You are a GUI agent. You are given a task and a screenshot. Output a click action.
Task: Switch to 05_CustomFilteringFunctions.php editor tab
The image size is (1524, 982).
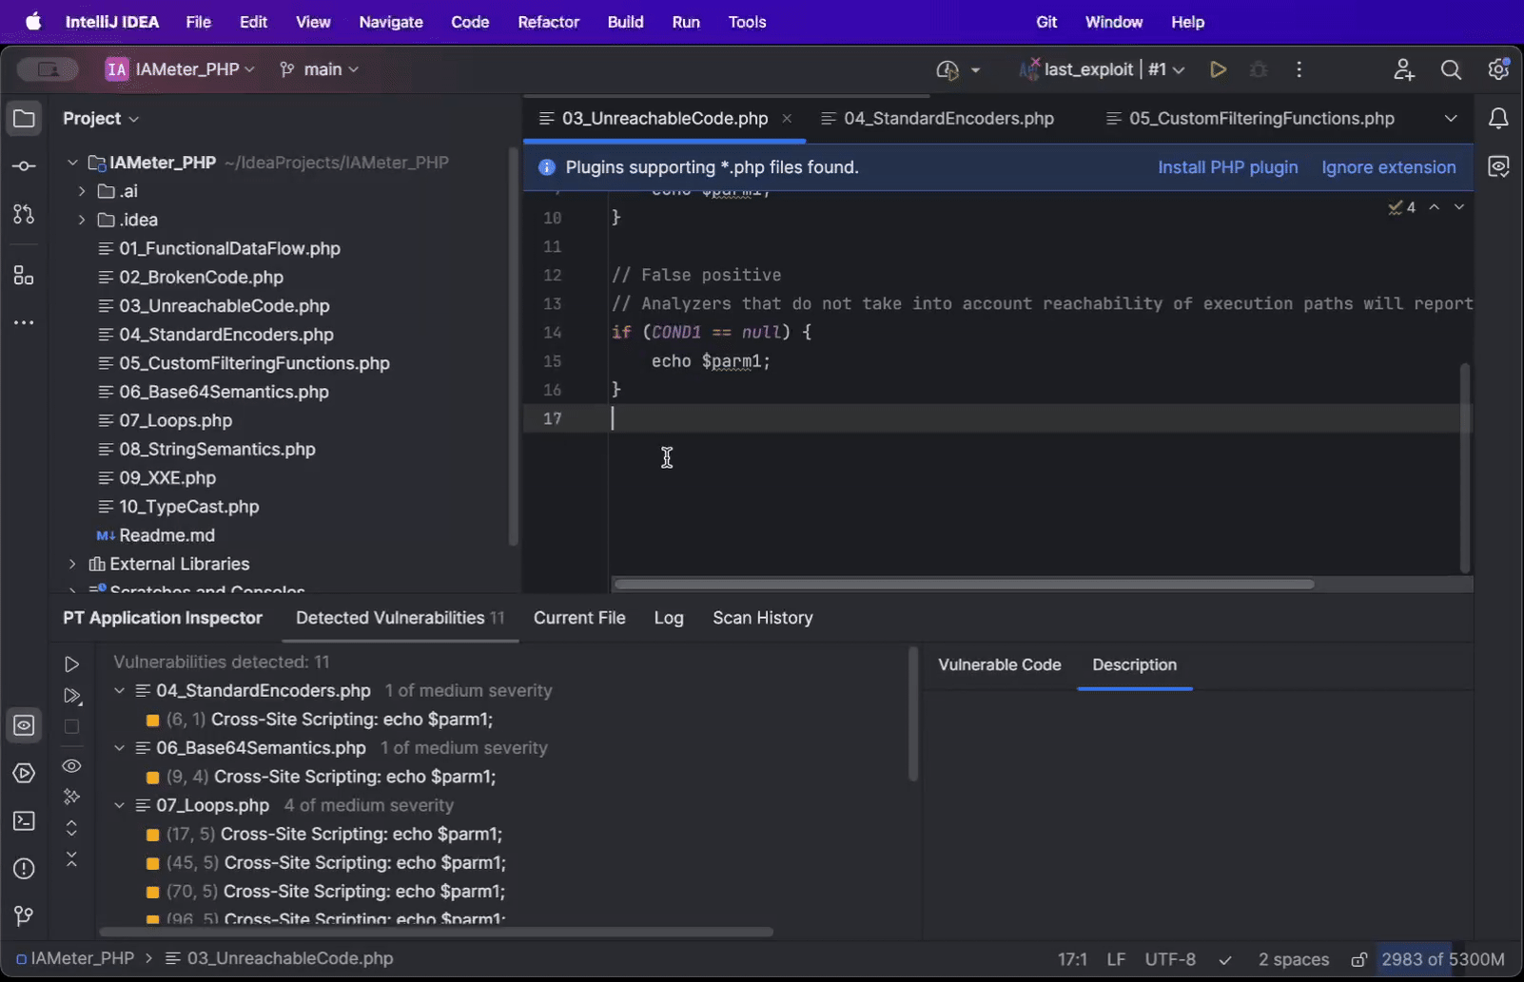[1250, 119]
